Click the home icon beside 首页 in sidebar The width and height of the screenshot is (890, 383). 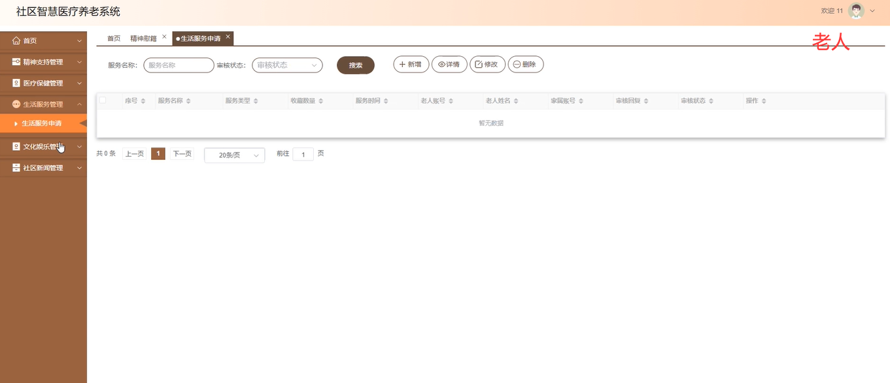pos(16,41)
